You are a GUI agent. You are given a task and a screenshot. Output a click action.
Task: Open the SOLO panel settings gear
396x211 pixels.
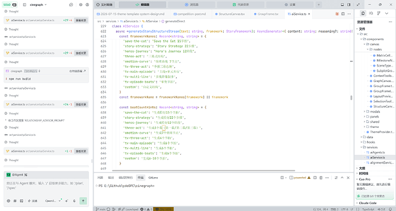pyautogui.click(x=80, y=5)
